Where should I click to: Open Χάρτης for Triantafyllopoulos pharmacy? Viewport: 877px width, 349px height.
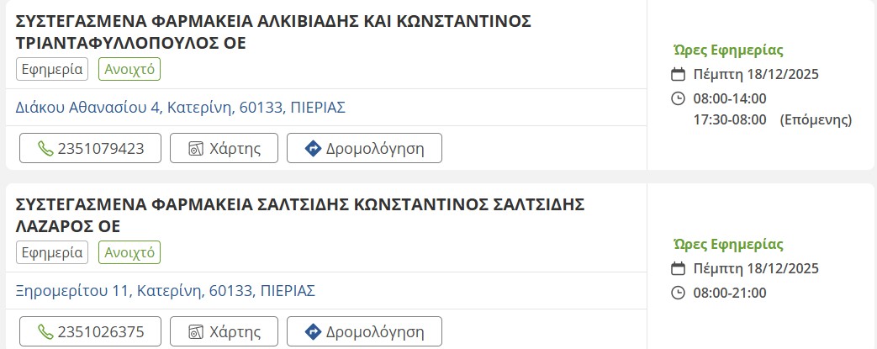(224, 149)
